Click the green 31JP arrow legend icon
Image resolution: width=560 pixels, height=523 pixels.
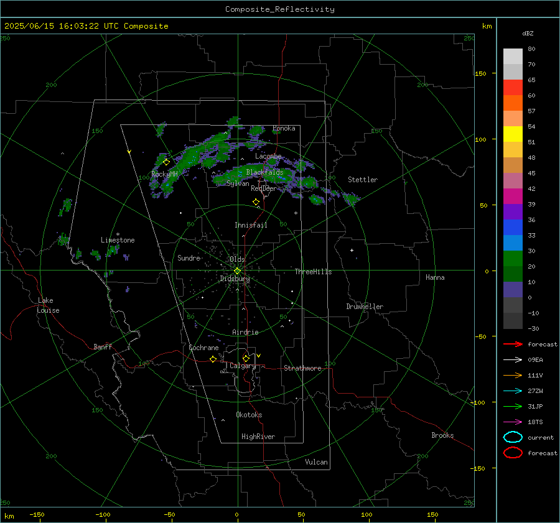pyautogui.click(x=513, y=406)
